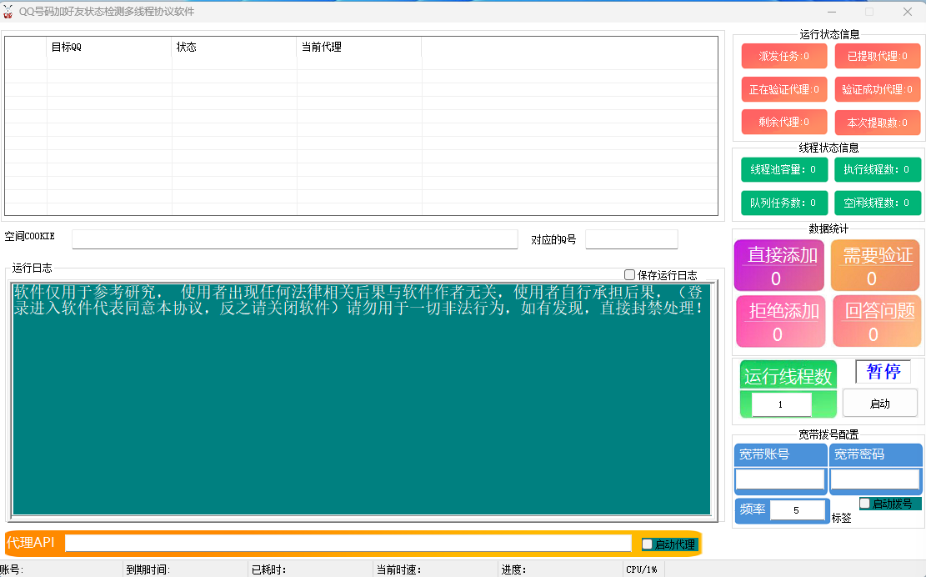Click the 目标QQ column header
The image size is (926, 577).
point(108,48)
